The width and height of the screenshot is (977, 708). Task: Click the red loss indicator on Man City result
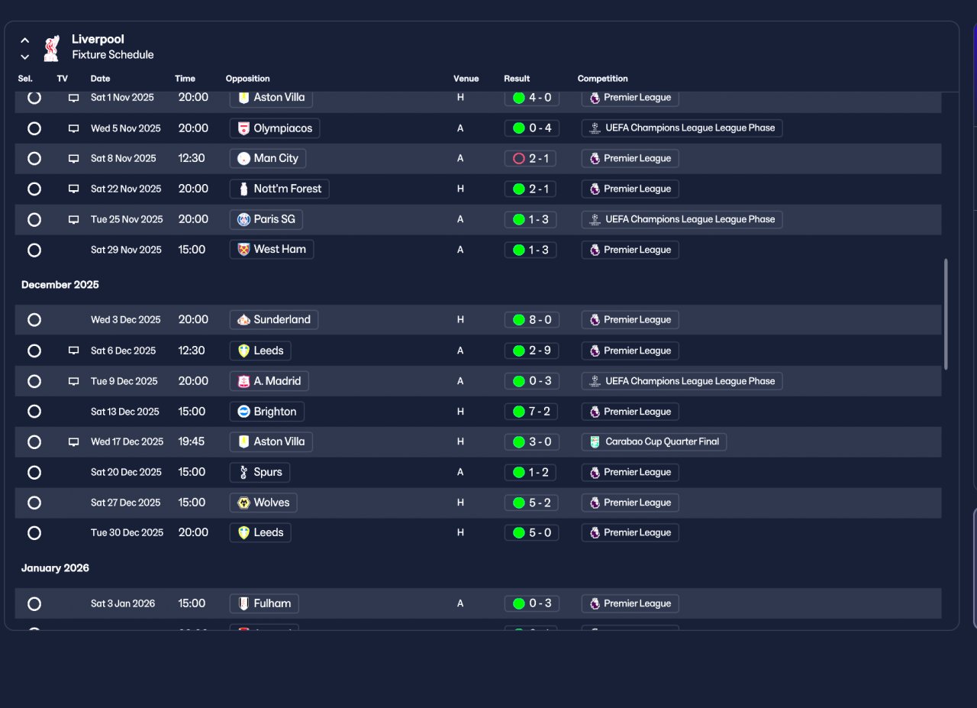[x=519, y=159]
